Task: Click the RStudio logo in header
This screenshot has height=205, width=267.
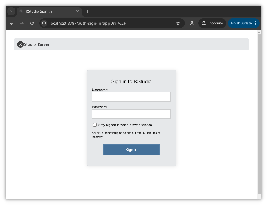Action: 26,44
